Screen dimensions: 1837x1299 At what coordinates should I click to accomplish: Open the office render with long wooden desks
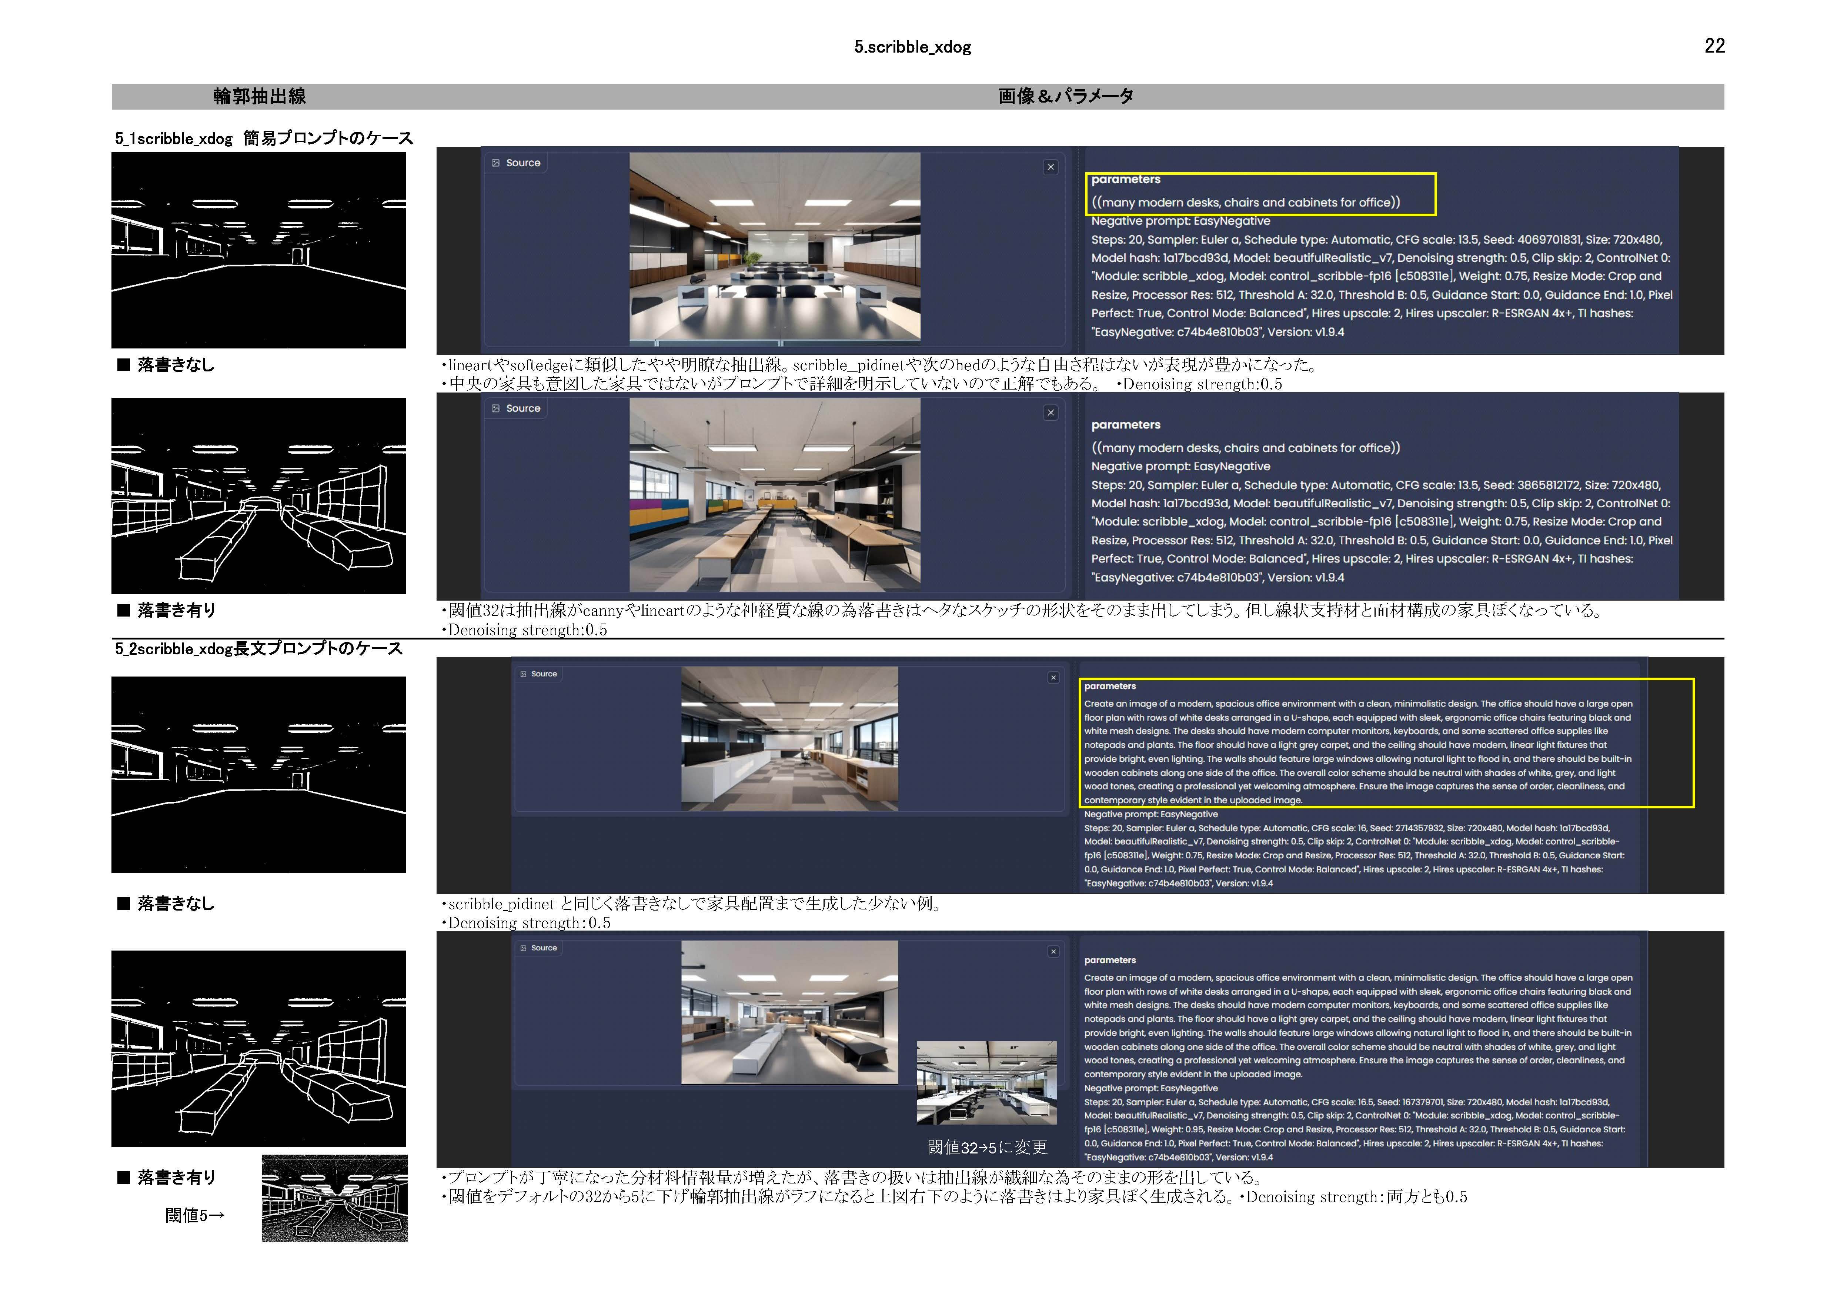(x=775, y=494)
